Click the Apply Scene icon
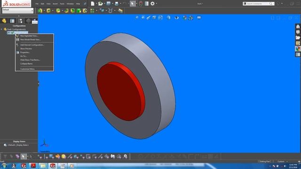 pos(191,18)
